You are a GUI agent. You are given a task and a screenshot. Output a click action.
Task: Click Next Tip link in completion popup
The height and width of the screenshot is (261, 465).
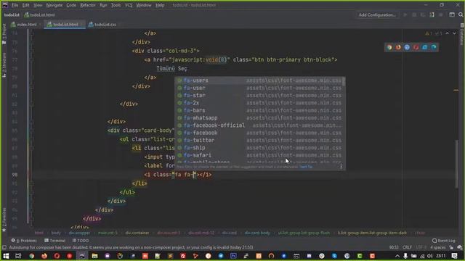tap(306, 167)
